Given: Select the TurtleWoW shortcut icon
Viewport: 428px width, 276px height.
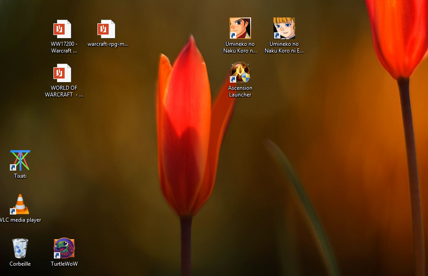Looking at the screenshot, I should tap(64, 248).
